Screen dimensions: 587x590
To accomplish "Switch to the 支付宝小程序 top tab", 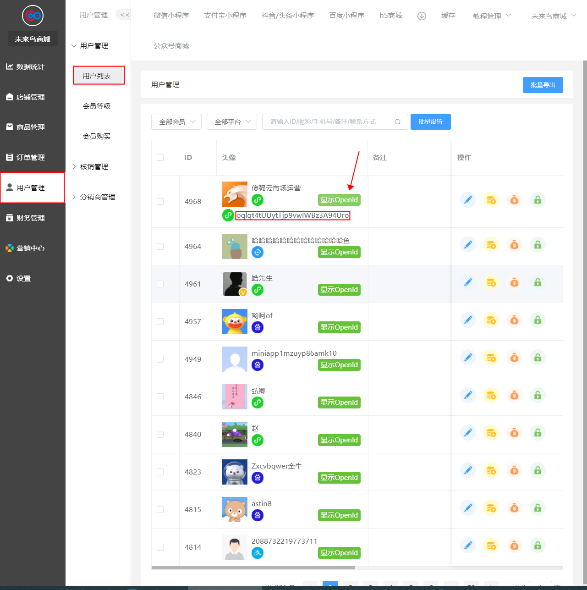I will pos(225,16).
